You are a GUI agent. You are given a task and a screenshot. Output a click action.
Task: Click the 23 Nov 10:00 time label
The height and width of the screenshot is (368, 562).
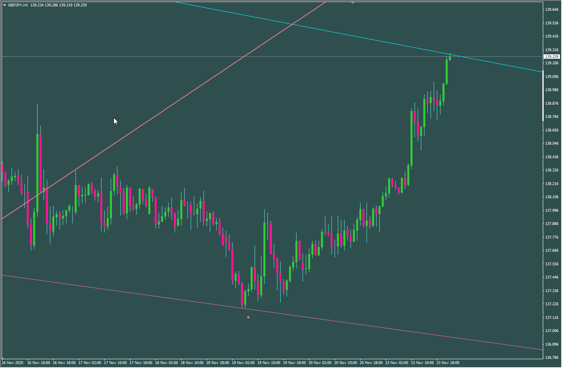pyautogui.click(x=422, y=363)
